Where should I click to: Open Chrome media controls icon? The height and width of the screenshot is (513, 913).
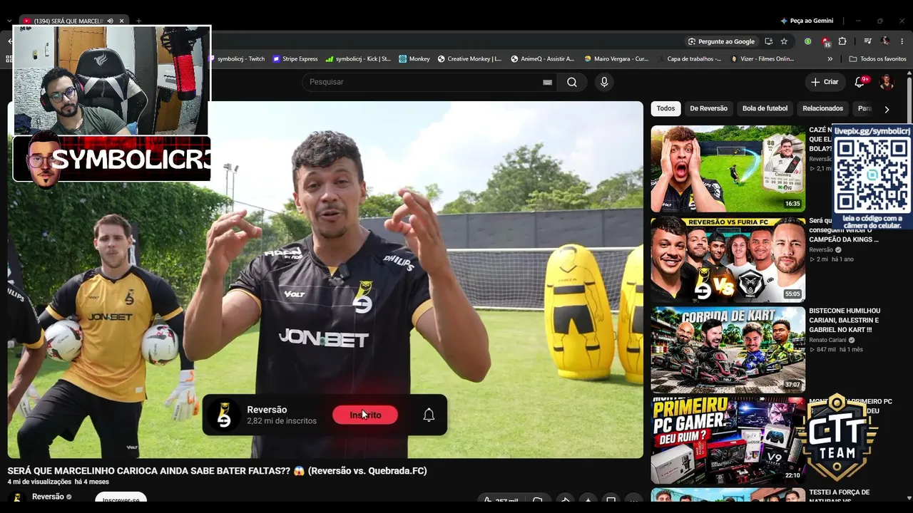point(867,41)
